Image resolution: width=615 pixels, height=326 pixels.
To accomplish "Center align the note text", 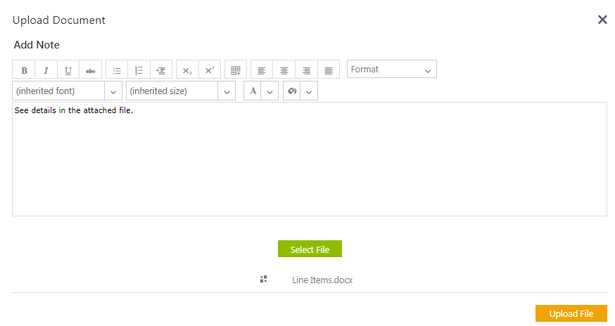I will [x=284, y=70].
